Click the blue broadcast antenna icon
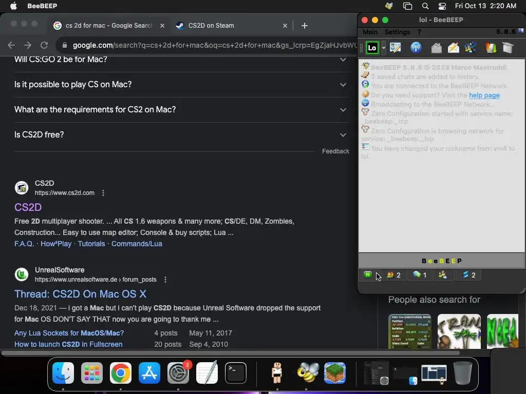Viewport: 526px width, 394px height. [416, 48]
